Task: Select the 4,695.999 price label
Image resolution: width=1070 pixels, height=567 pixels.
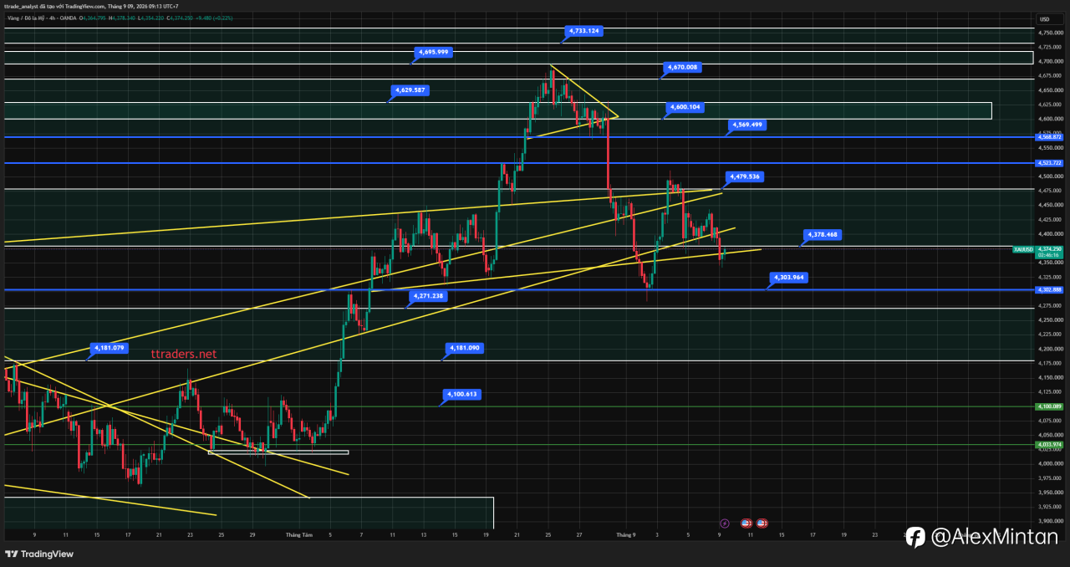Action: tap(434, 52)
